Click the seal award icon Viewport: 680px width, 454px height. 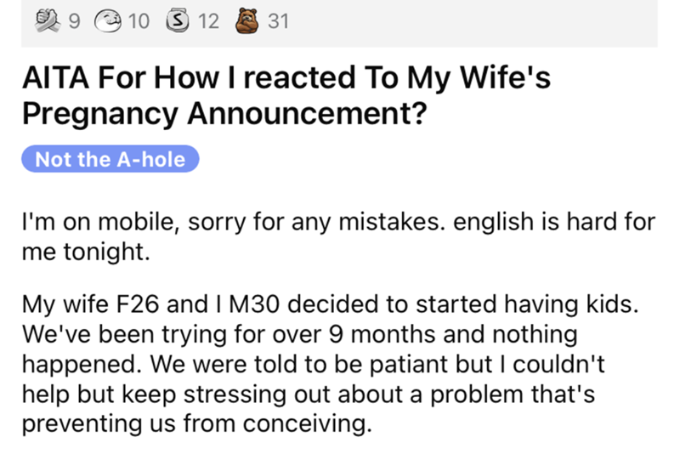(x=108, y=20)
